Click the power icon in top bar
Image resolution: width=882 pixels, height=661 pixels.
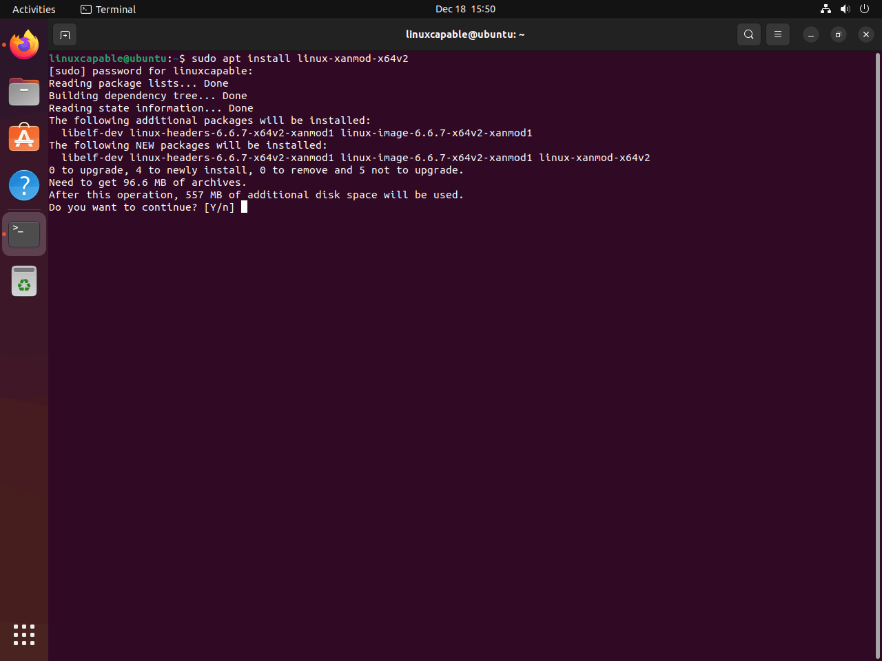(864, 9)
